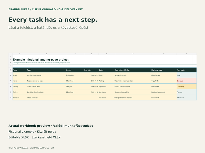The height and width of the screenshot is (153, 205).
Task: Click the due date '2026-09-30'
Action: pos(91,81)
